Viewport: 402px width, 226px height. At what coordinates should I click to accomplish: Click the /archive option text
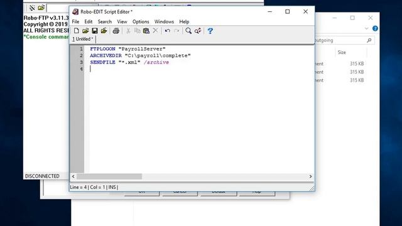156,62
